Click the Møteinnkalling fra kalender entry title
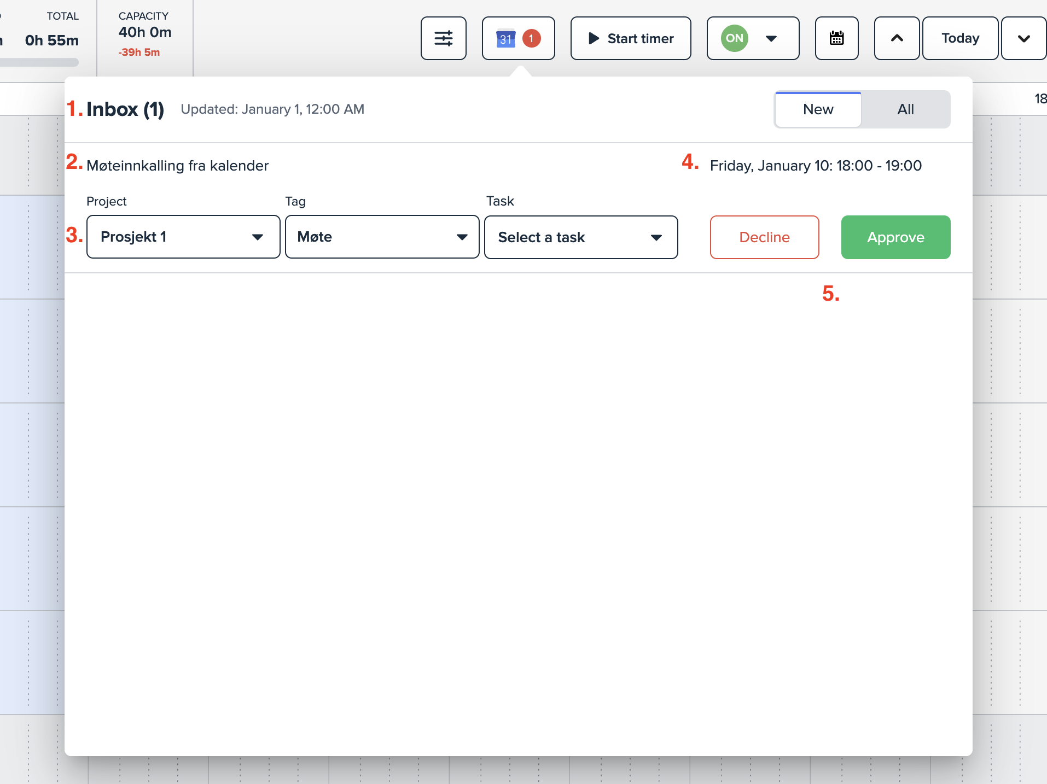Image resolution: width=1047 pixels, height=784 pixels. coord(177,166)
